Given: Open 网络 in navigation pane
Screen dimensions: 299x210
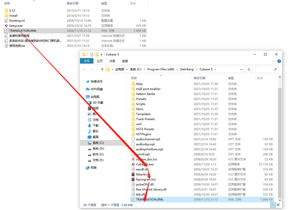Looking at the screenshot, I should coord(94,168).
